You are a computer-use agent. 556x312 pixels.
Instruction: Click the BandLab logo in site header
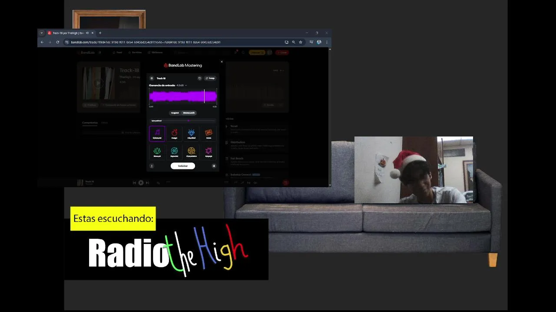tap(86, 52)
